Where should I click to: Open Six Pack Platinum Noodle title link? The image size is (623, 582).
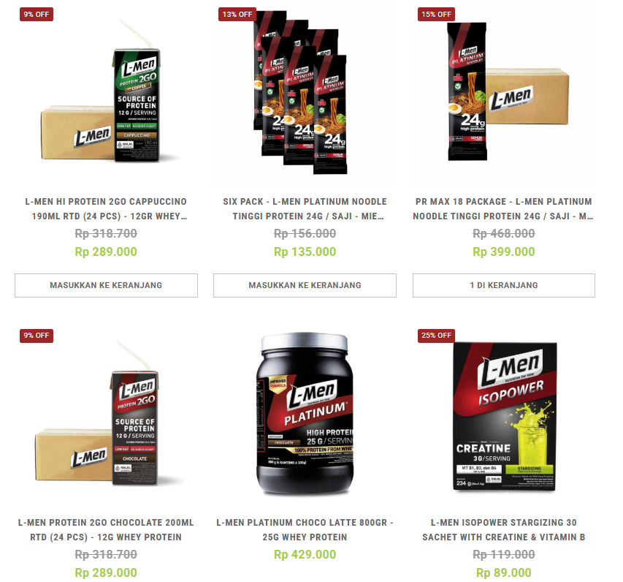pyautogui.click(x=305, y=209)
